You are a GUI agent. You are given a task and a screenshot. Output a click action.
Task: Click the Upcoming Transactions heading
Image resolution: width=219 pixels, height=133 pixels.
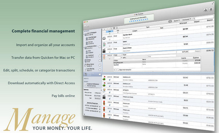(92, 103)
